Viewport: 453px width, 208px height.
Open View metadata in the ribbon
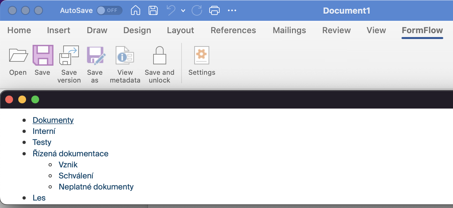pyautogui.click(x=125, y=55)
